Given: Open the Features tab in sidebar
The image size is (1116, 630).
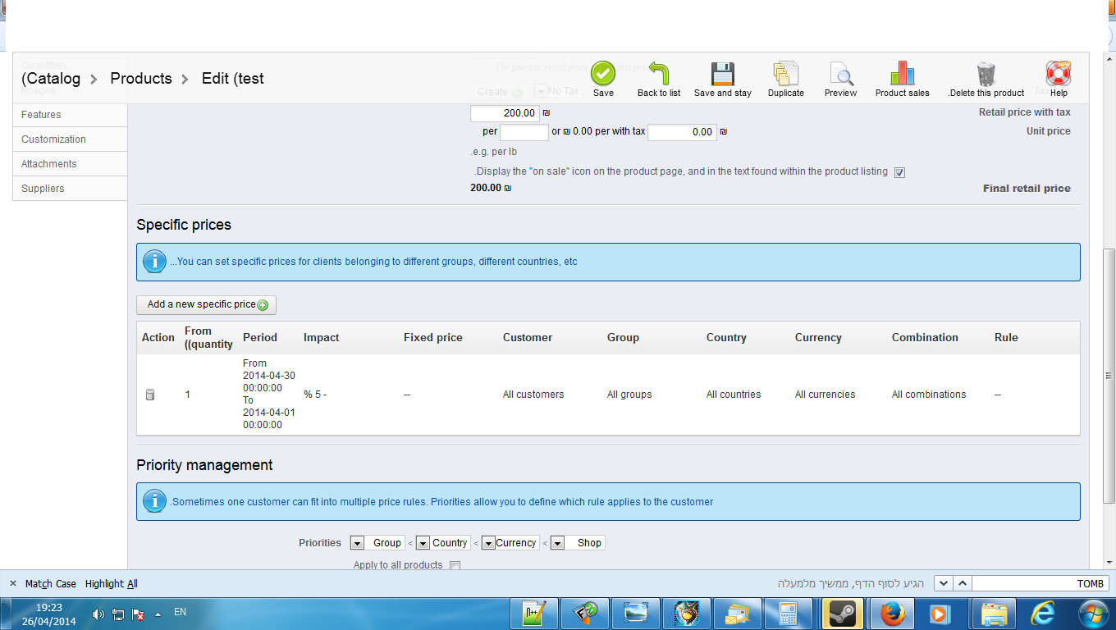Looking at the screenshot, I should 70,115.
